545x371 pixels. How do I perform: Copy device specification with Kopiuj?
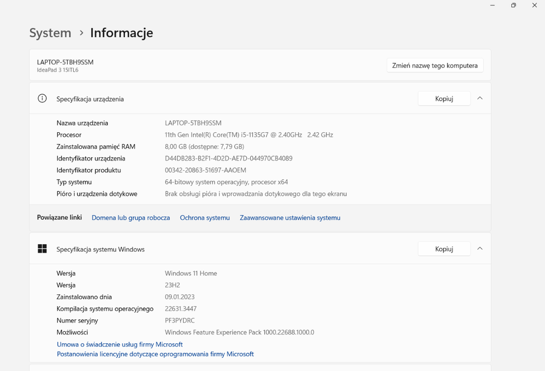point(444,98)
